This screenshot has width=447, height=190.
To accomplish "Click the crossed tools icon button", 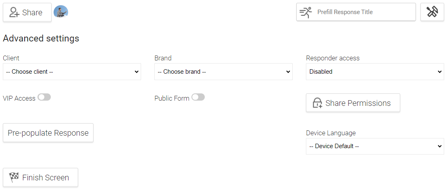I will click(x=432, y=12).
